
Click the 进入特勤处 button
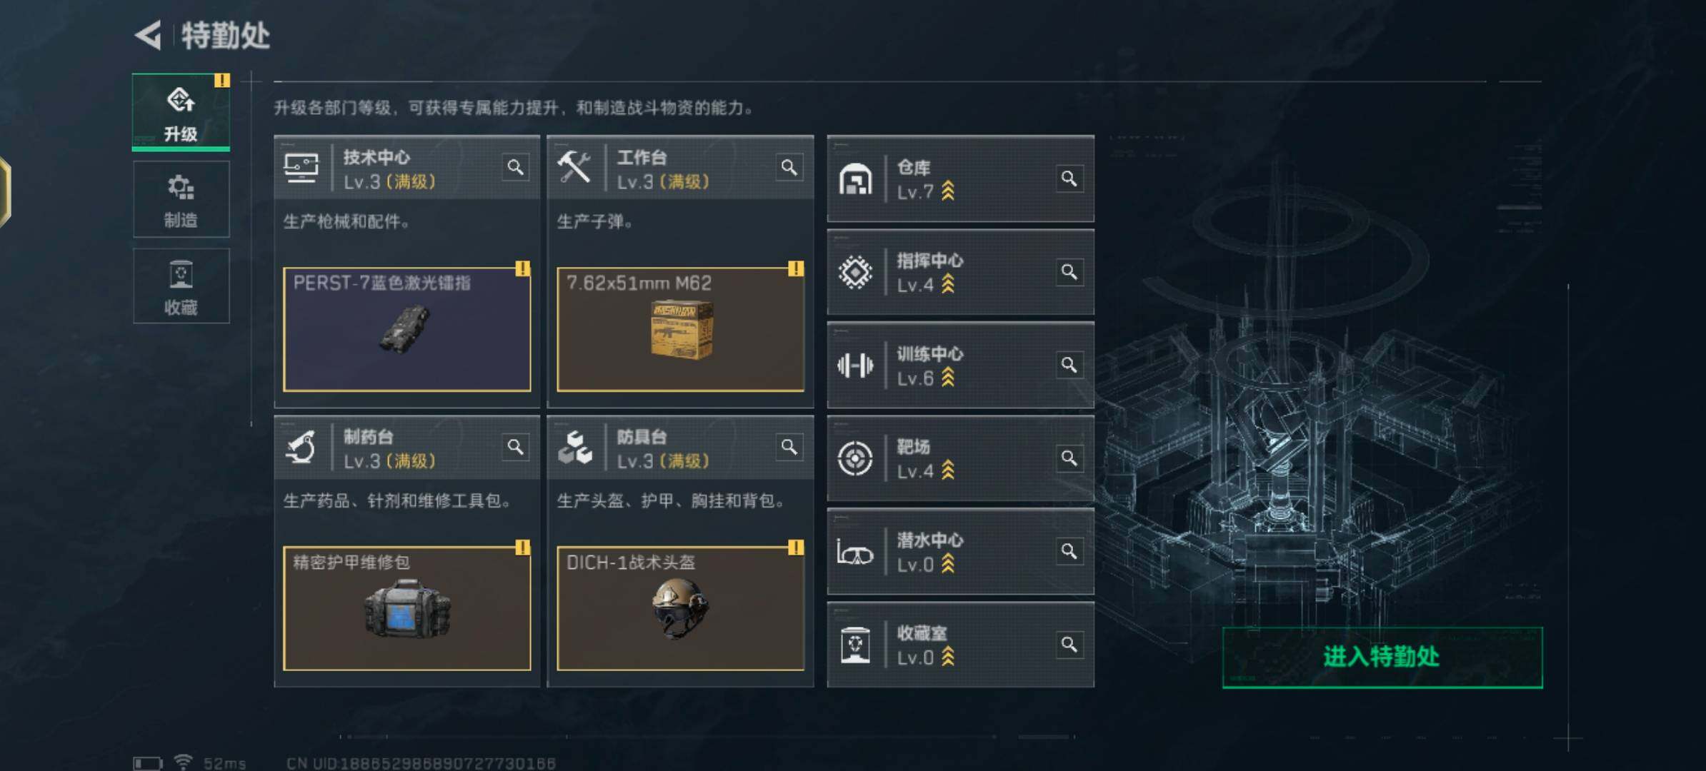pyautogui.click(x=1382, y=657)
